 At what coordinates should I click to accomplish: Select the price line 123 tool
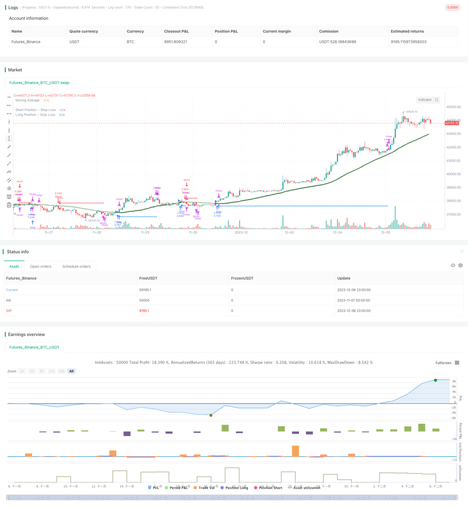[9, 171]
